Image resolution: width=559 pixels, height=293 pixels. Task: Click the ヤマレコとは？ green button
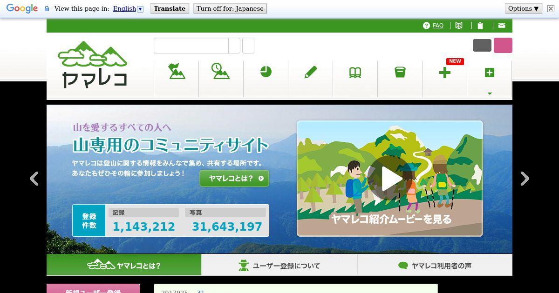pos(234,178)
